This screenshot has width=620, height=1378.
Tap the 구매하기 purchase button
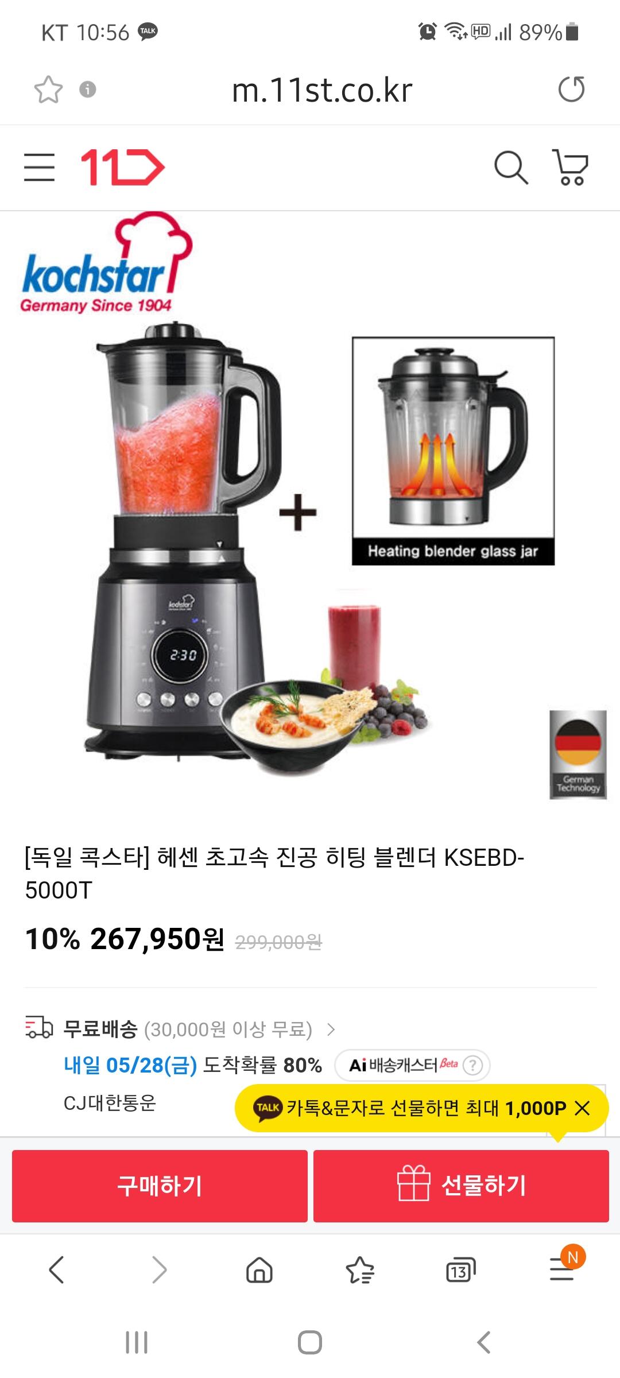[160, 1186]
